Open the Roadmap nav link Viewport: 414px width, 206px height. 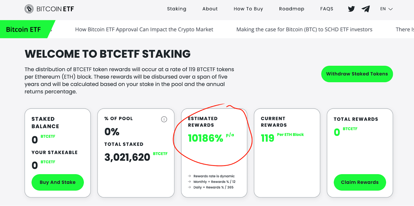click(x=291, y=9)
